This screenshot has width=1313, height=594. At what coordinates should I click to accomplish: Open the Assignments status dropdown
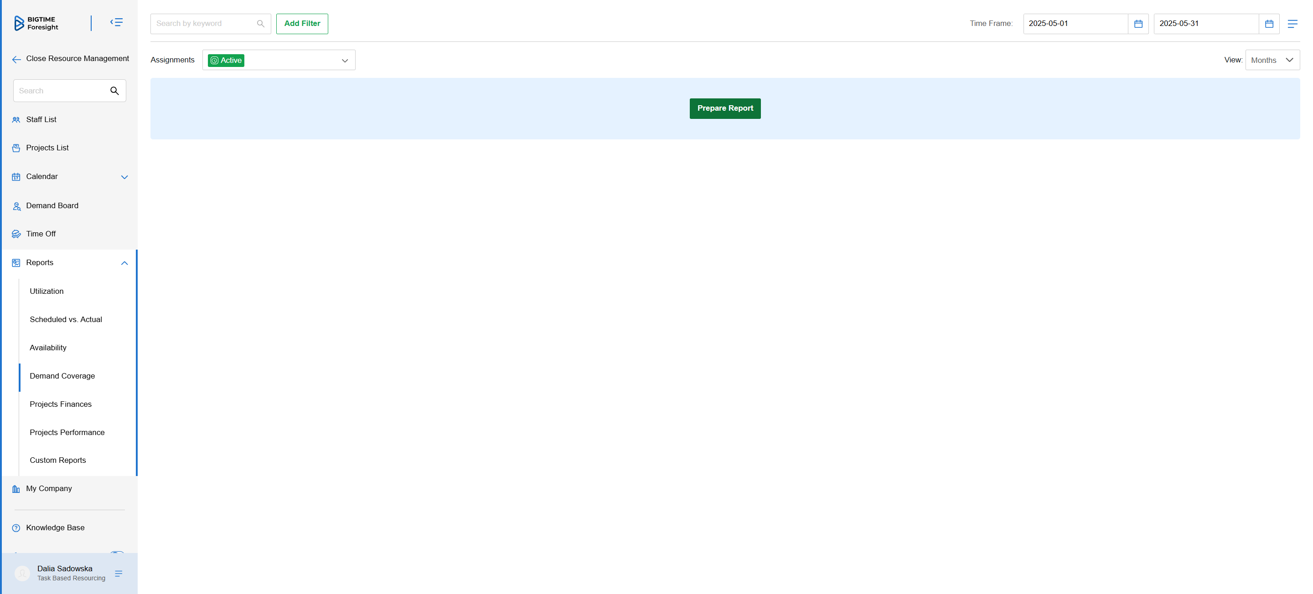click(x=279, y=60)
